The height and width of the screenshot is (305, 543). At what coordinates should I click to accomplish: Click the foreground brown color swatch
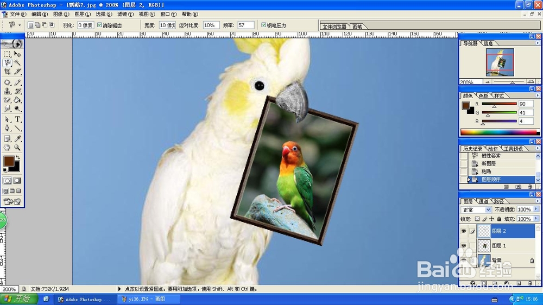(8, 161)
